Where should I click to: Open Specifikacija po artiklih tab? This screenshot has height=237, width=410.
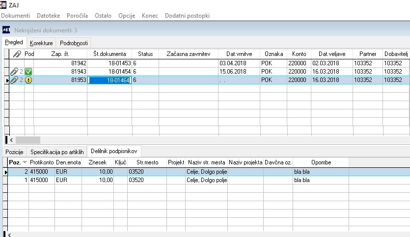[x=57, y=152]
